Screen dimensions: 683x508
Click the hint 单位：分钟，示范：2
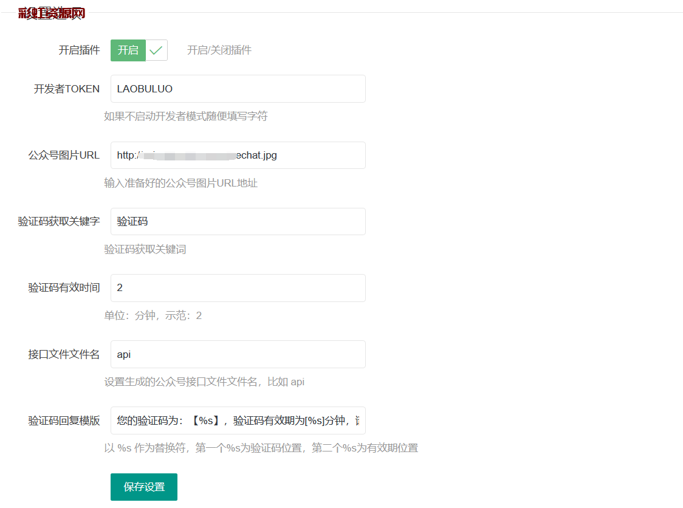pyautogui.click(x=153, y=316)
